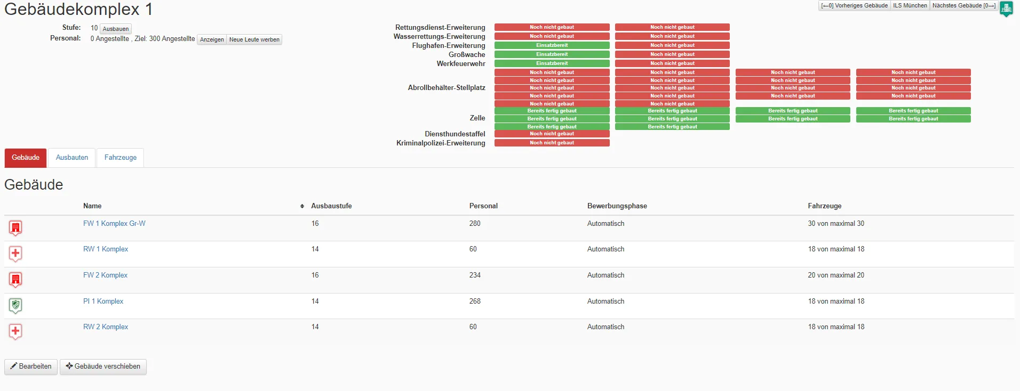Click the Anzeigen personnel button

click(x=212, y=39)
